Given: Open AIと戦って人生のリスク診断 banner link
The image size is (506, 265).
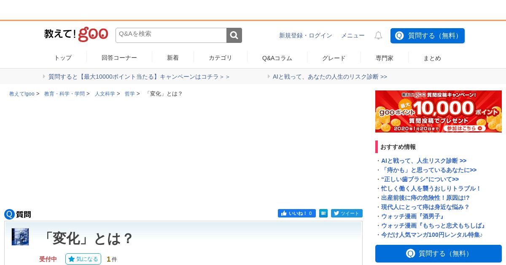Looking at the screenshot, I should tap(330, 77).
